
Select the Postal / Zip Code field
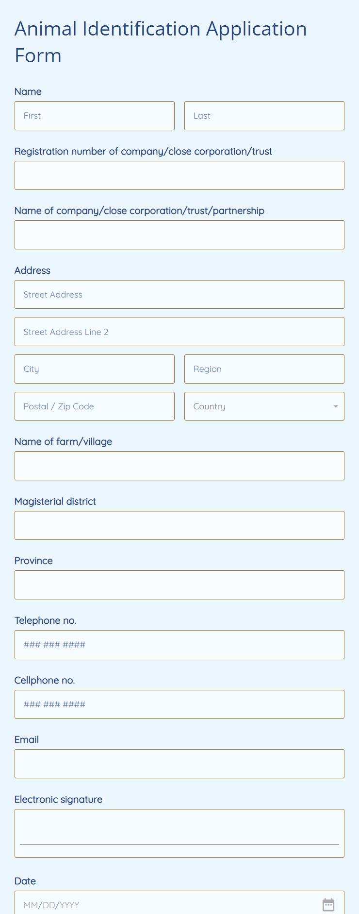(94, 406)
